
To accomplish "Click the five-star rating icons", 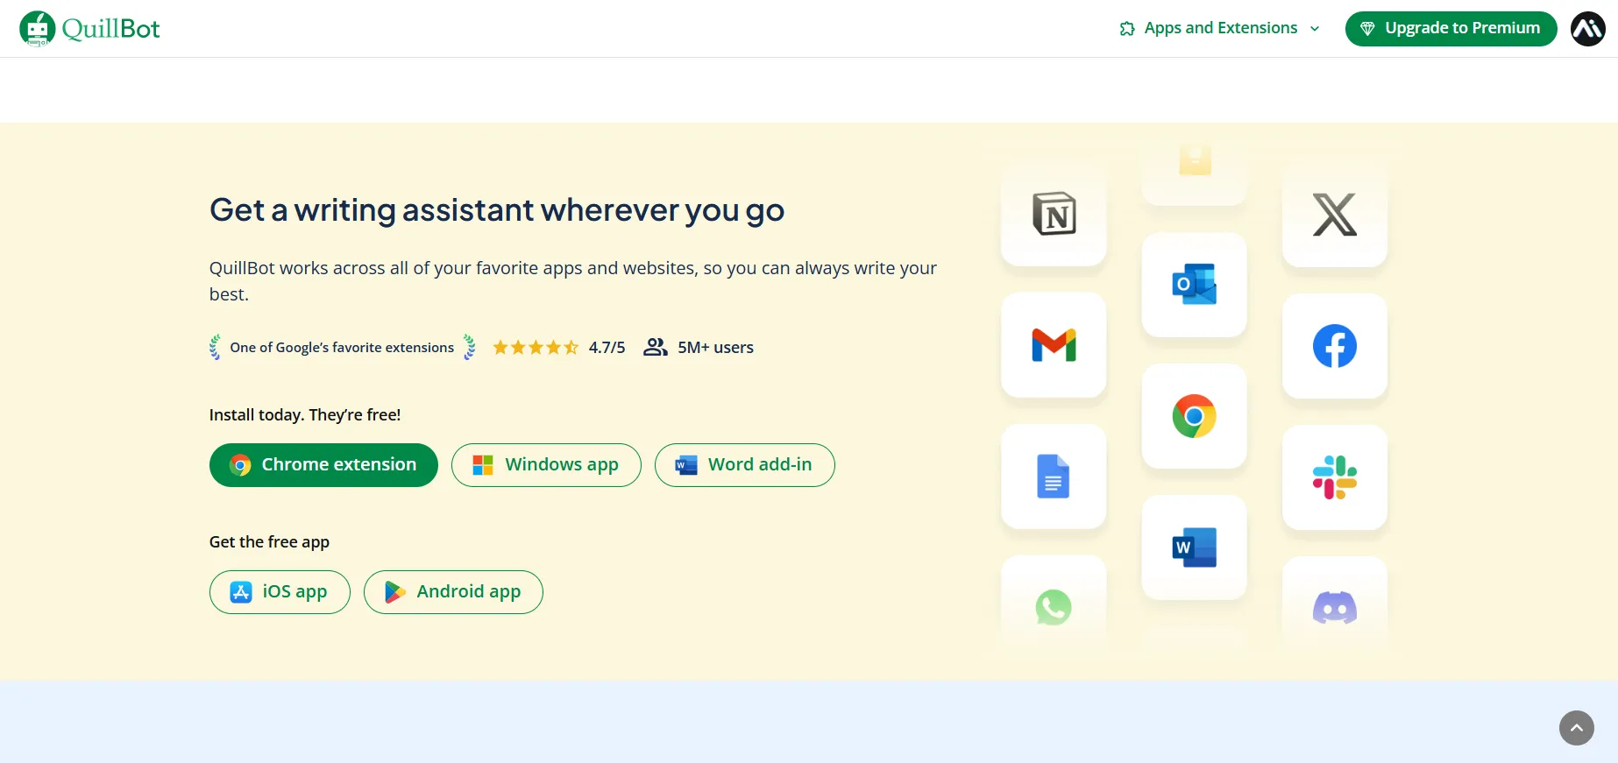I will click(536, 348).
